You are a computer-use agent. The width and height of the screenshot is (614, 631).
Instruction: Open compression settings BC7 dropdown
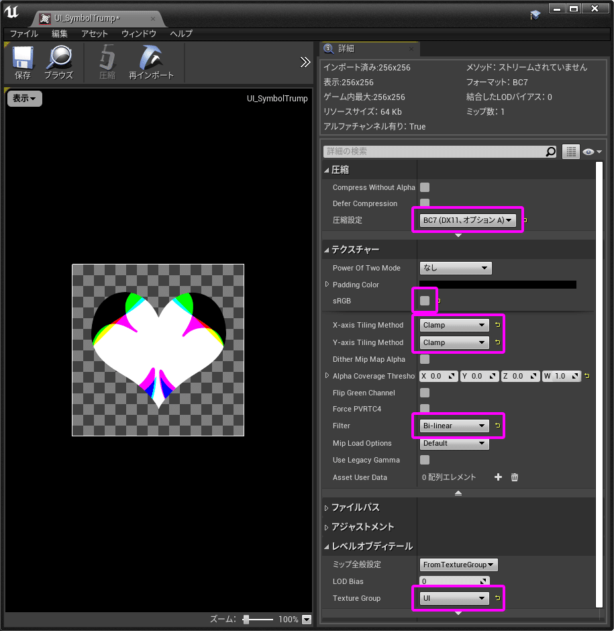point(468,220)
